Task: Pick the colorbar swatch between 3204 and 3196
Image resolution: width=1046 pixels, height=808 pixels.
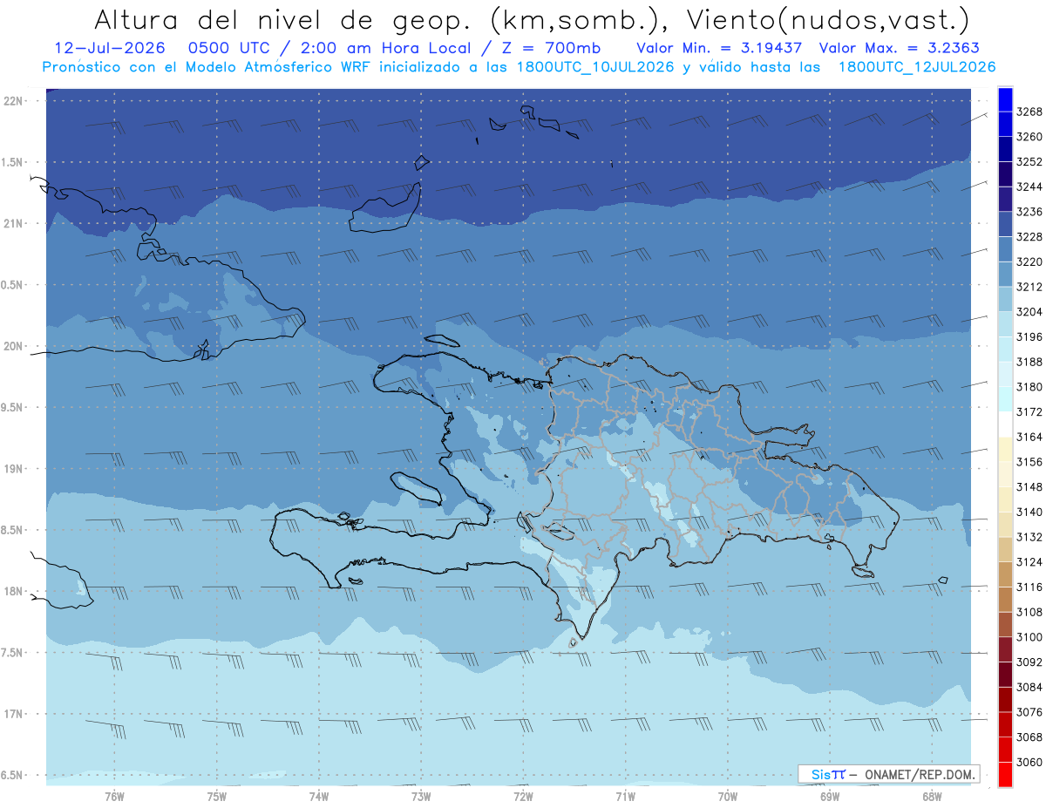Action: pos(1004,324)
